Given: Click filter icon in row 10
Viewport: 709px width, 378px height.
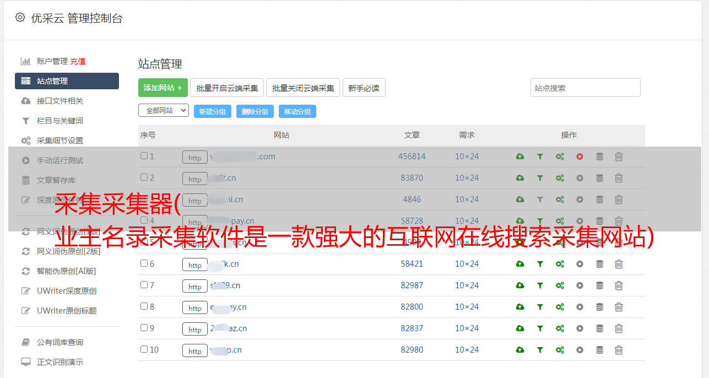Looking at the screenshot, I should (x=540, y=350).
